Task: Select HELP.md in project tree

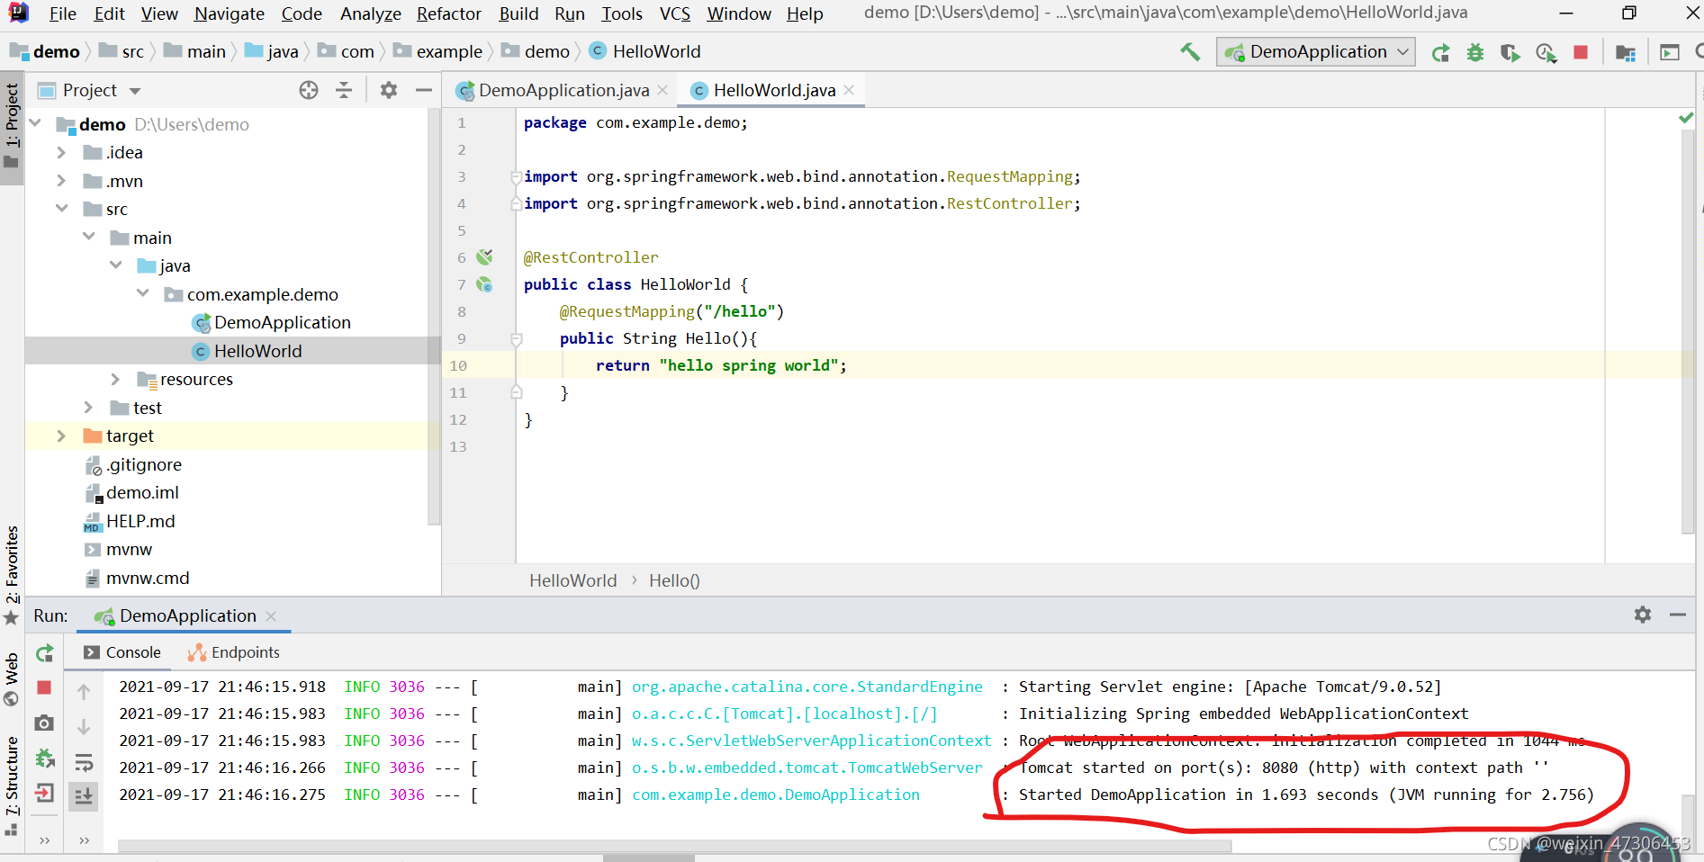Action: tap(140, 521)
